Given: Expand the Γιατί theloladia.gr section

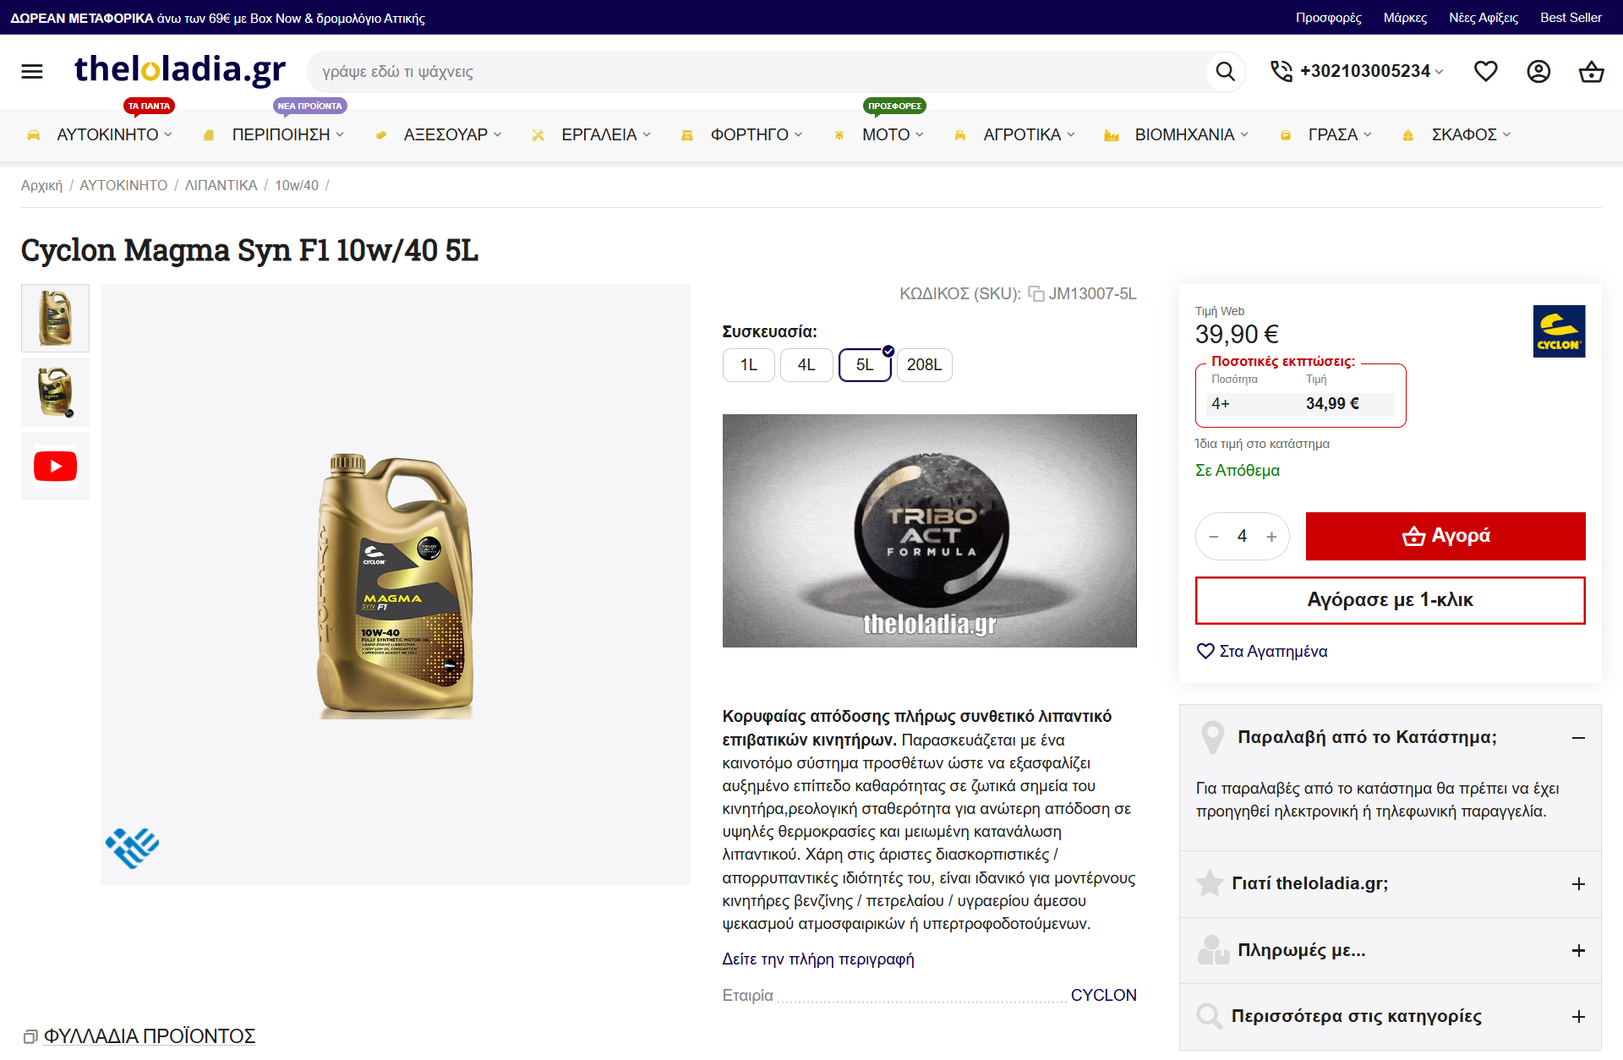Looking at the screenshot, I should pos(1578,884).
